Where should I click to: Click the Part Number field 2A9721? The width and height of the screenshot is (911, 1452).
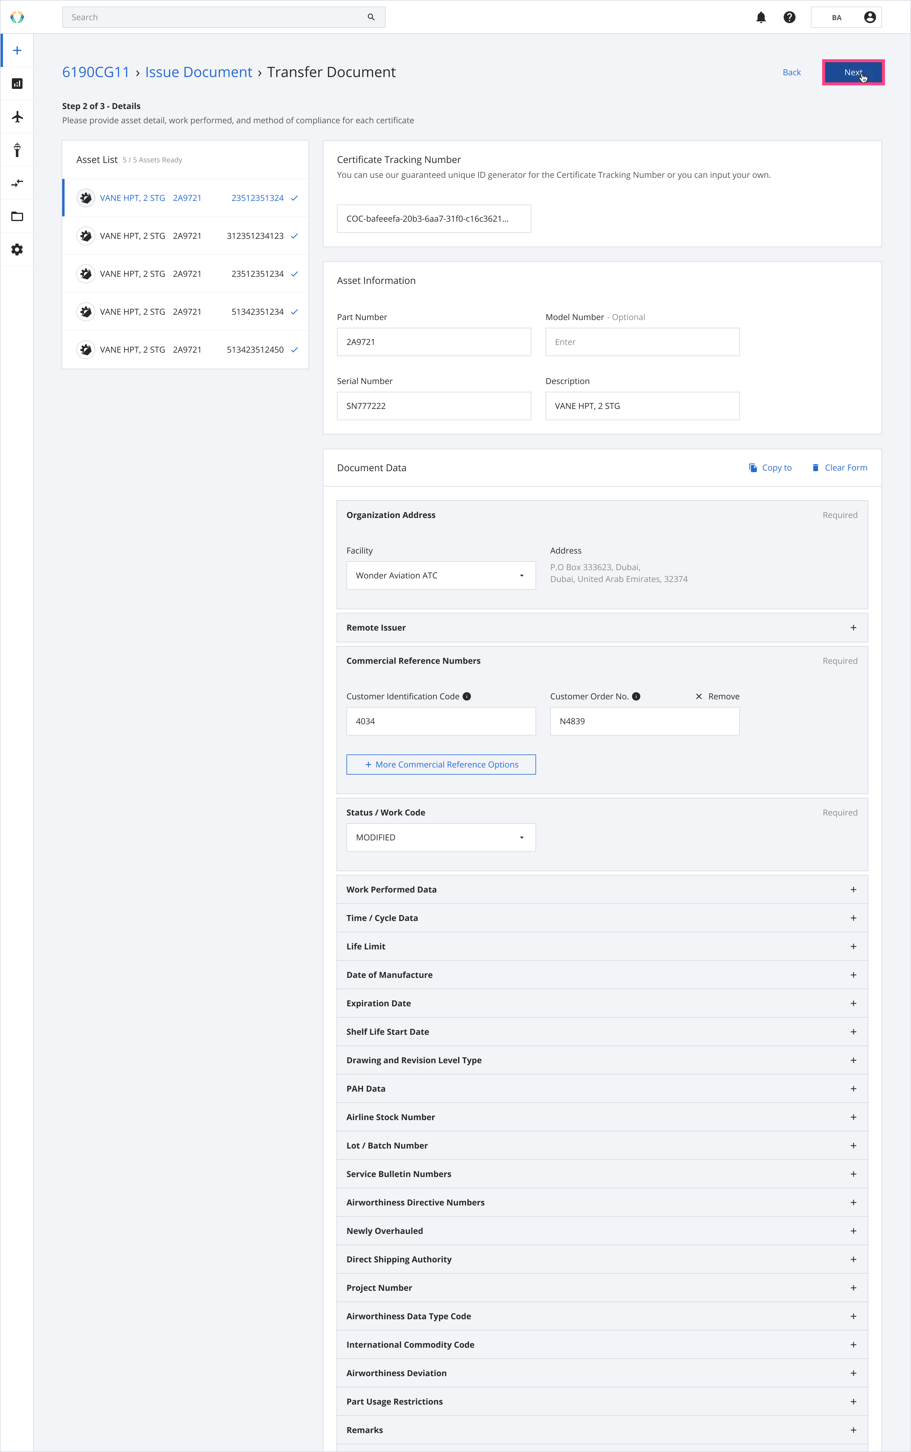[434, 342]
